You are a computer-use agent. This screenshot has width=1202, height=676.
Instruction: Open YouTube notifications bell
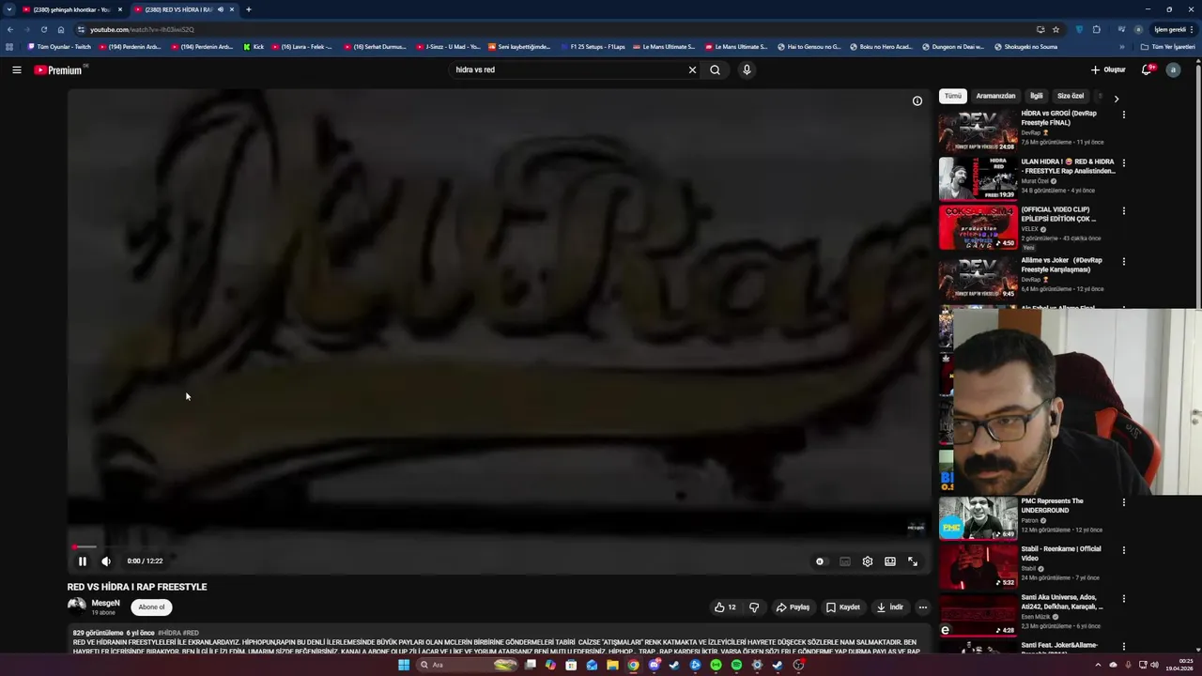[1147, 69]
